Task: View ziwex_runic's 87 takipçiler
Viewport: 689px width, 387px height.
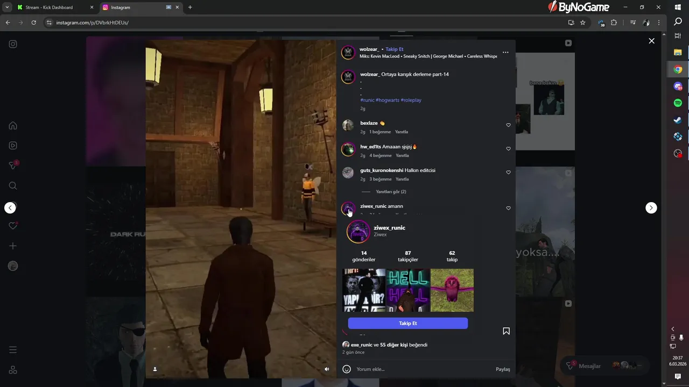Action: 408,256
